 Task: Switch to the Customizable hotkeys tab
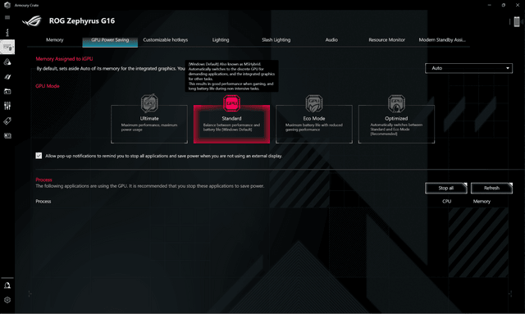point(166,40)
